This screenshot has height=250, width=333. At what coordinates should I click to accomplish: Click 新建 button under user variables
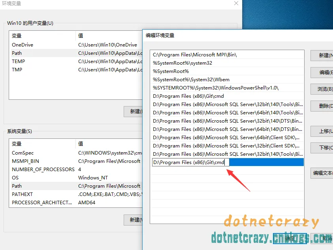(x=133, y=111)
